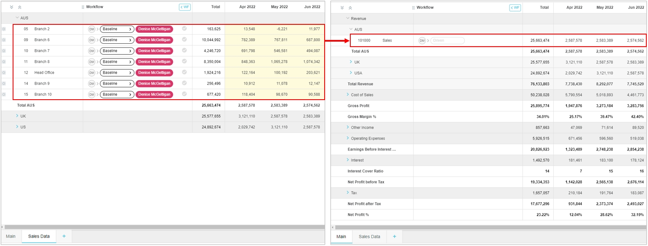Switch to Sales Data tab in right panel

369,237
